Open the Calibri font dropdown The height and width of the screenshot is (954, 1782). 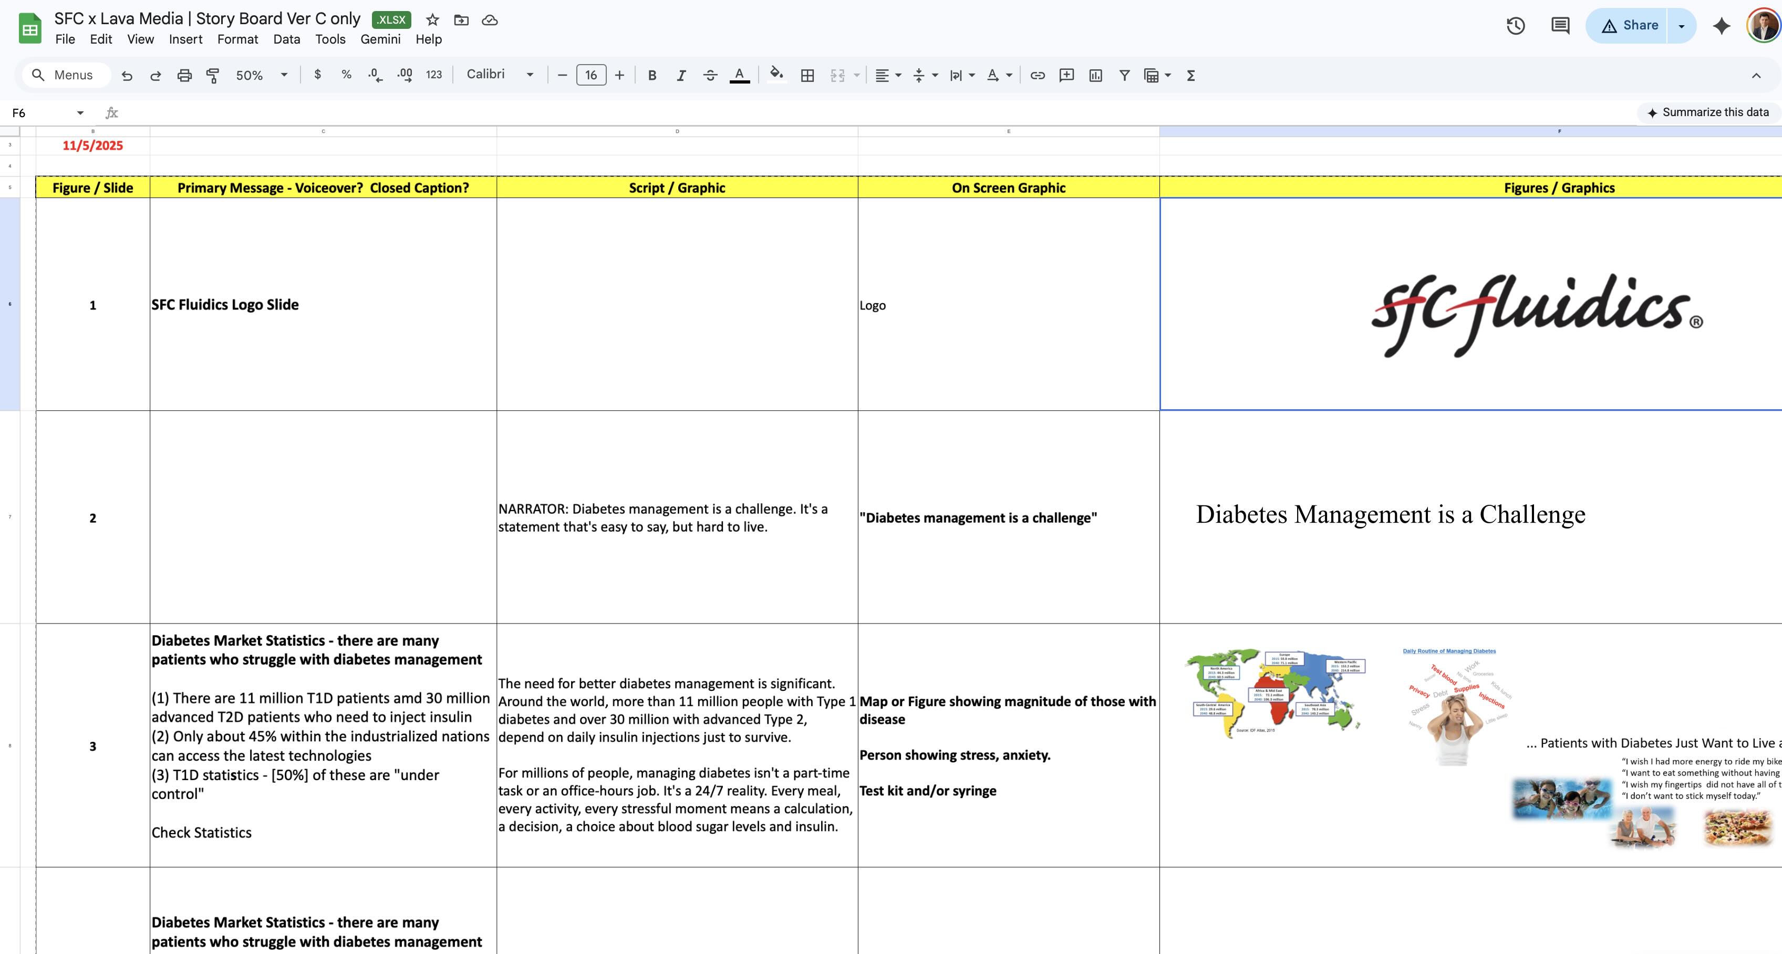(x=500, y=75)
